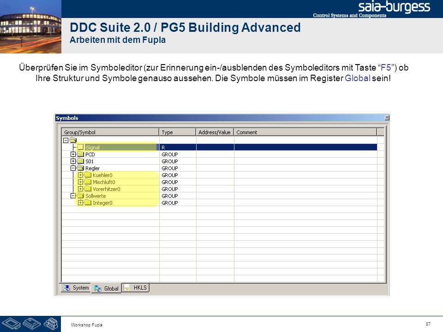
Task: Switch to the System tab
Action: [x=76, y=288]
